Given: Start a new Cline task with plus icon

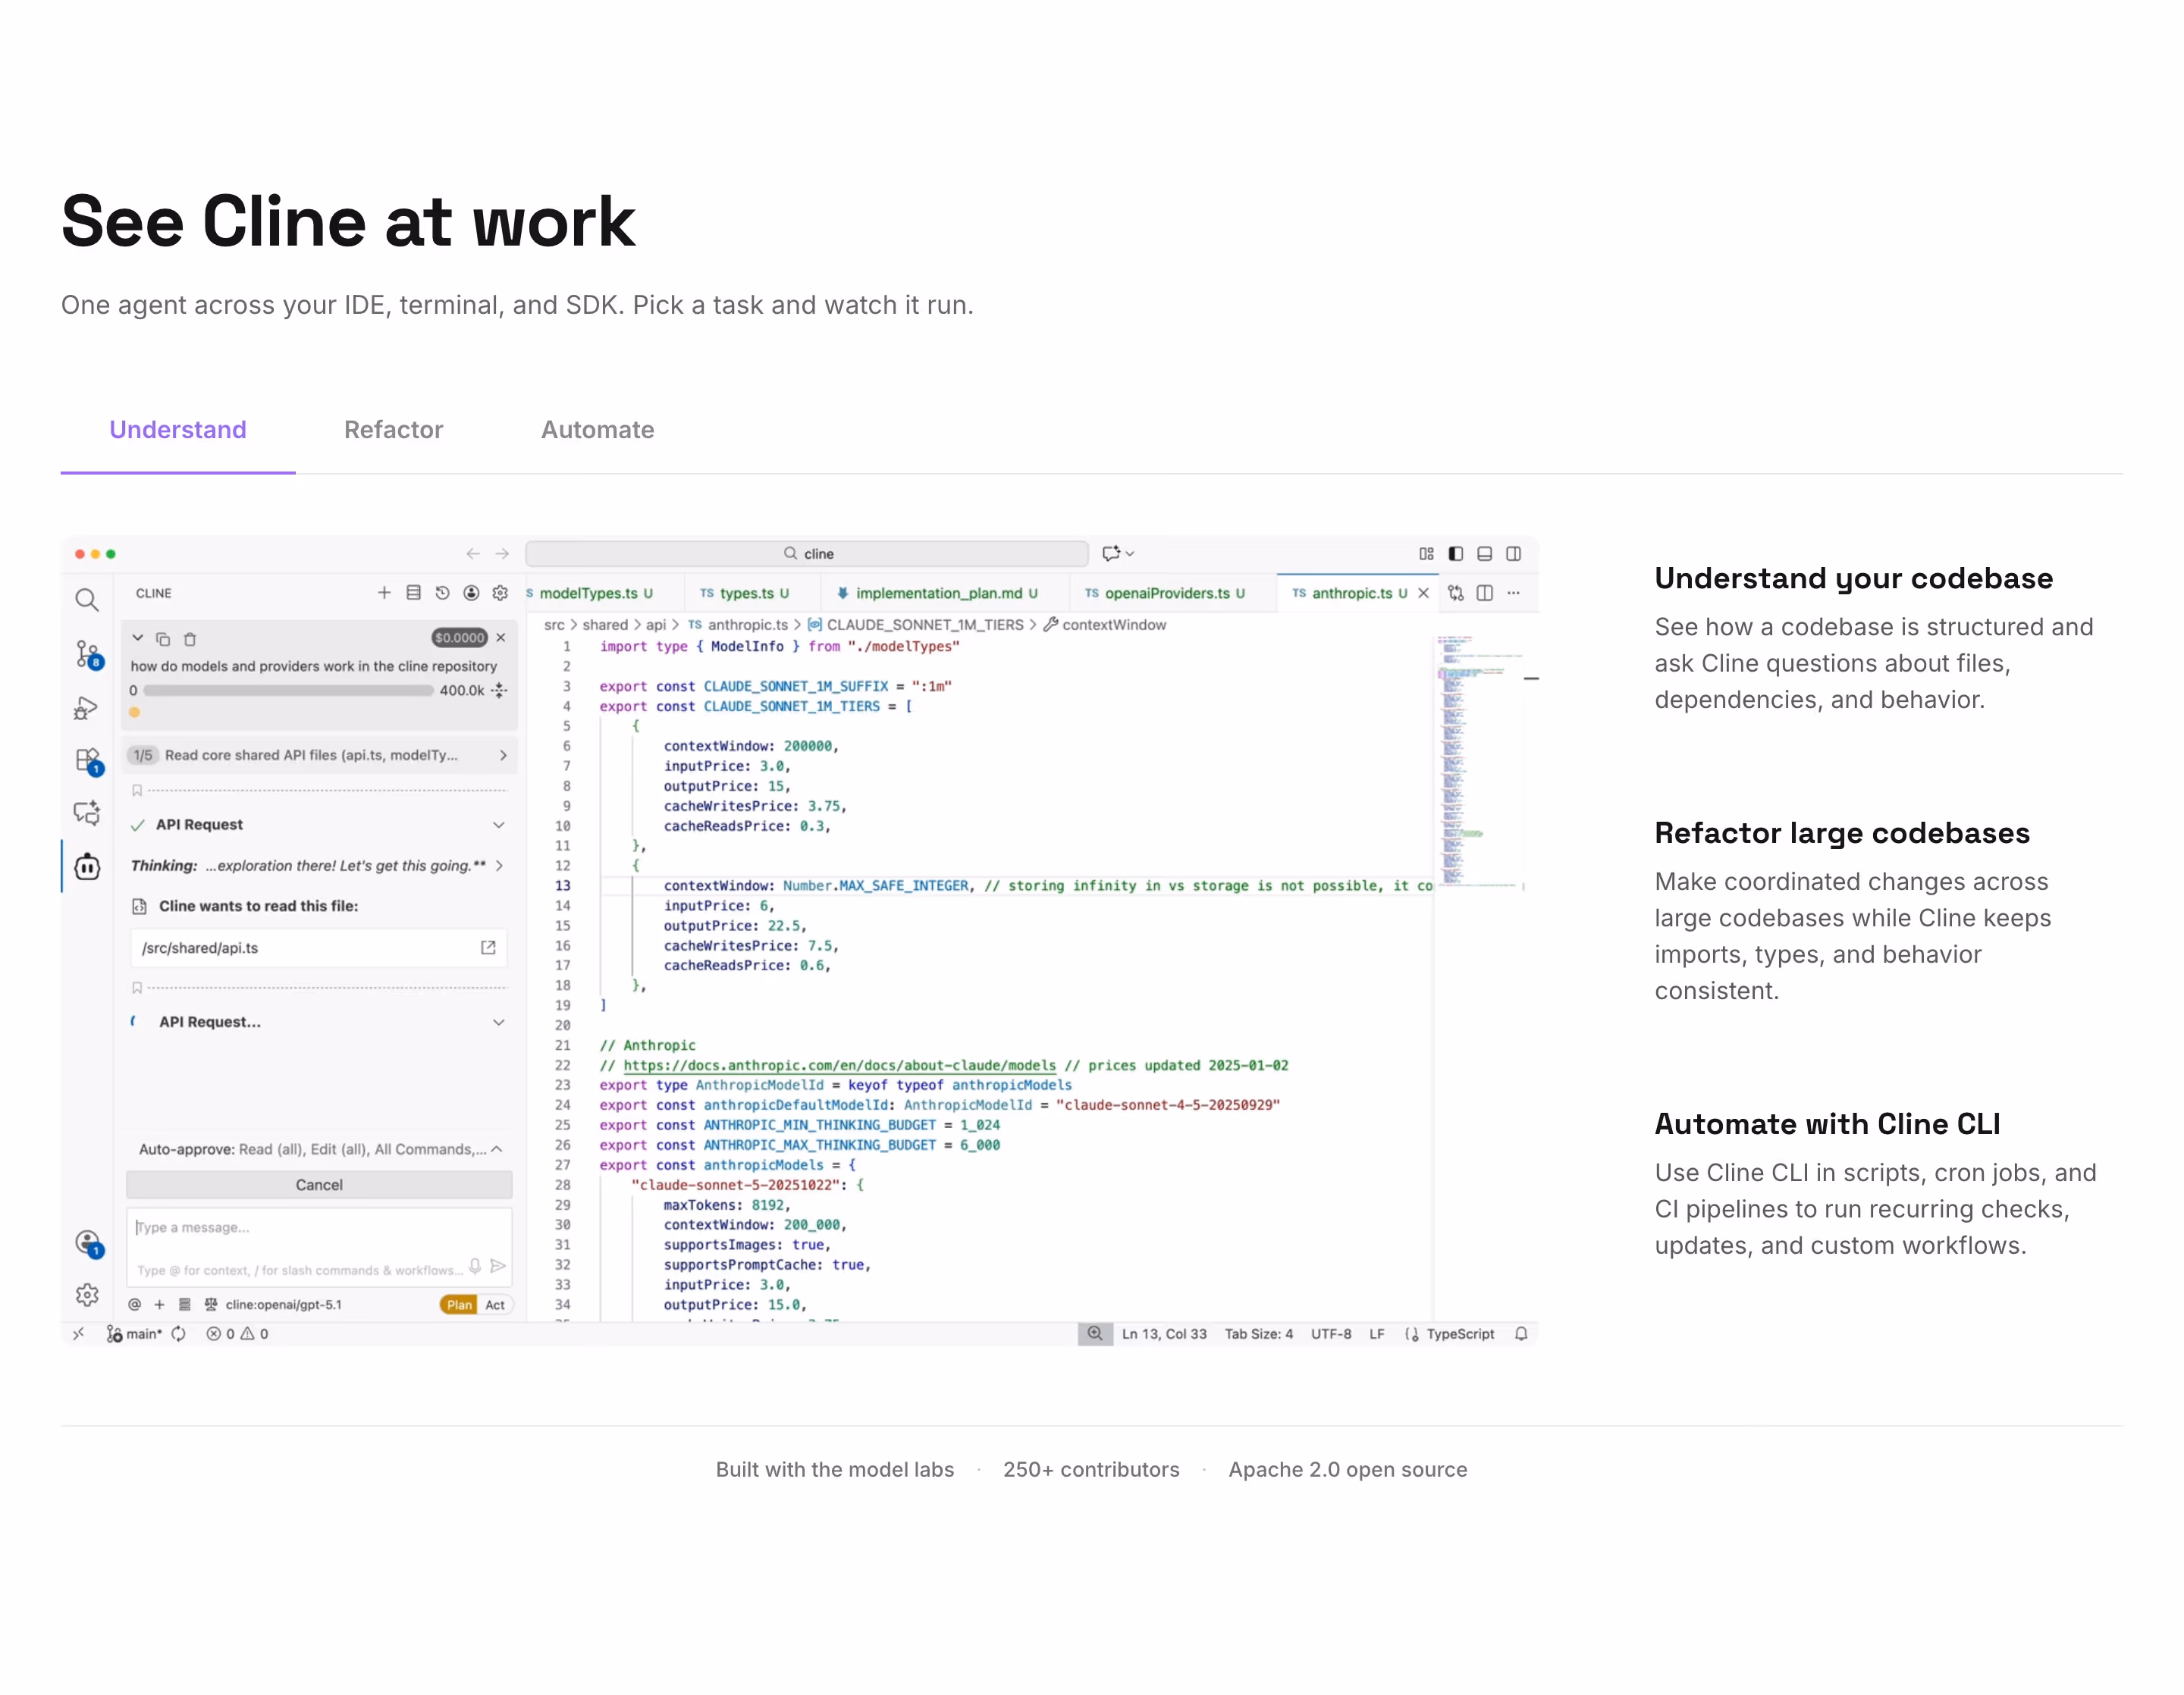Looking at the screenshot, I should click(x=384, y=593).
